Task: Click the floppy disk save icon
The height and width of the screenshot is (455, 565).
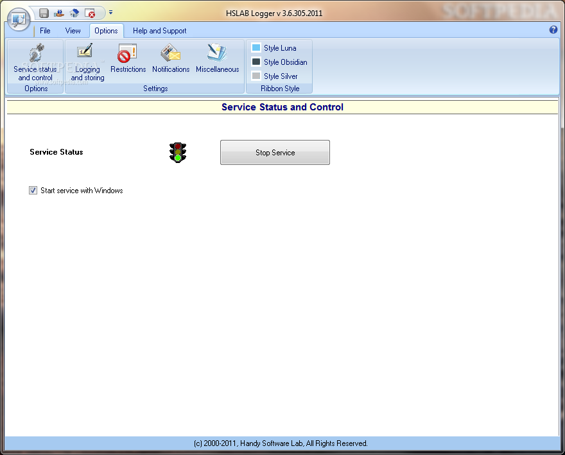Action: click(44, 13)
